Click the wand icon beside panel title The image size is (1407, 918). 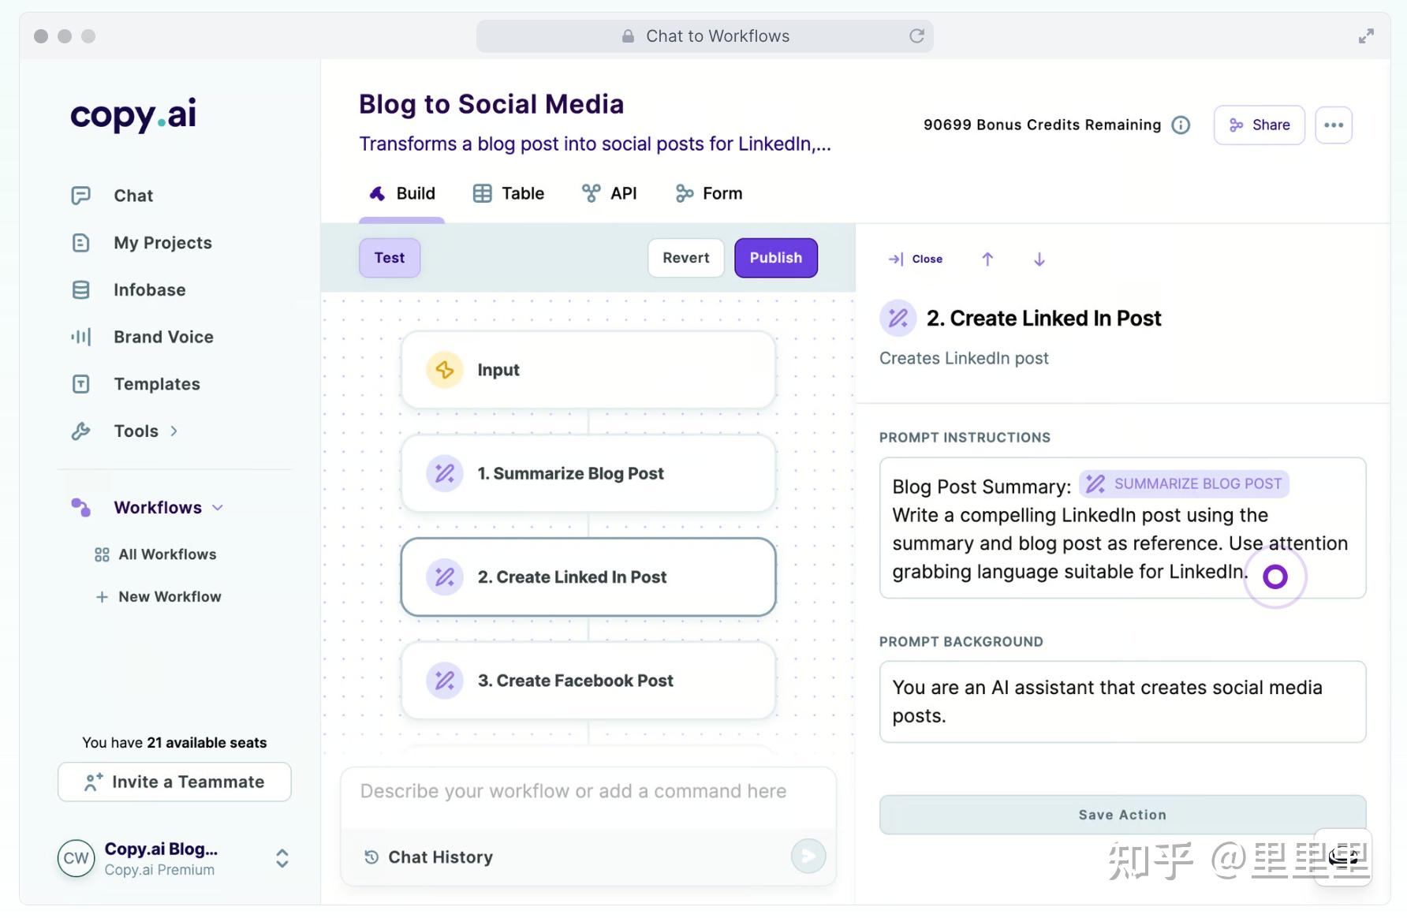[898, 318]
